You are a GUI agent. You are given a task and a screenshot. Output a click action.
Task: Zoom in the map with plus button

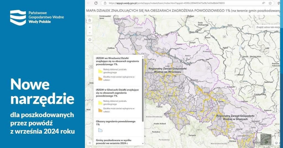(x=90, y=27)
